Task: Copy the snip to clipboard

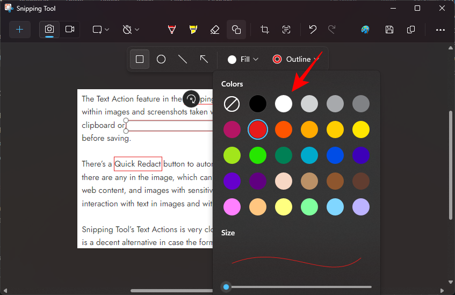Action: coord(411,30)
